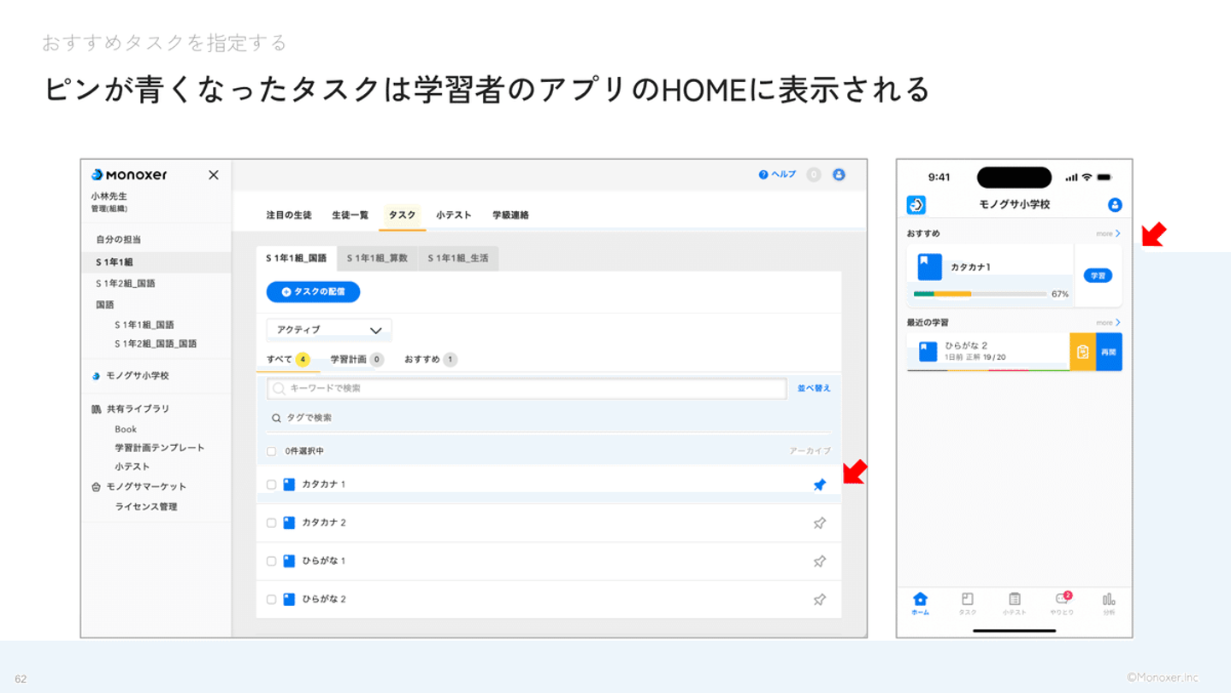The height and width of the screenshot is (693, 1231).
Task: Focus the キーワードで検索 search field
Action: 527,389
